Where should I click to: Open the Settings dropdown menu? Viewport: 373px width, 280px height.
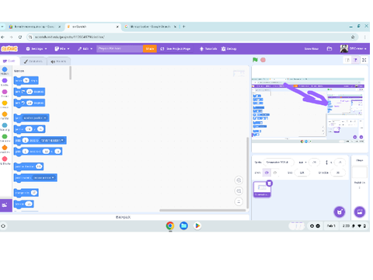click(x=37, y=49)
